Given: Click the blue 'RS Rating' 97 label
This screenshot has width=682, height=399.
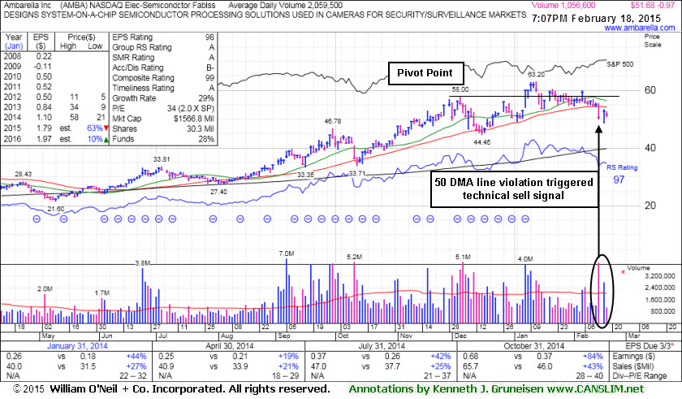Looking at the screenshot, I should [x=622, y=174].
